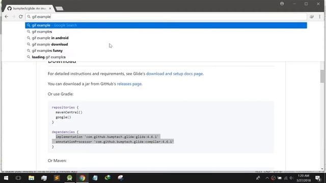Open volume control speaker icon
Screen dimensions: 326x183
(291, 178)
